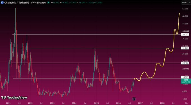Click the 2027 time axis label
This screenshot has height=105, width=191.
click(x=140, y=103)
